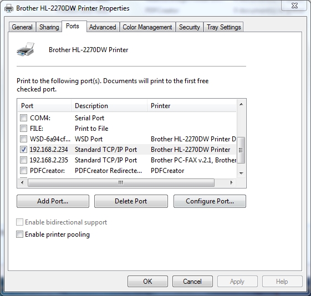Screen dimensions: 311x296
Task: Check the FILE: port checkbox
Action: pos(23,128)
